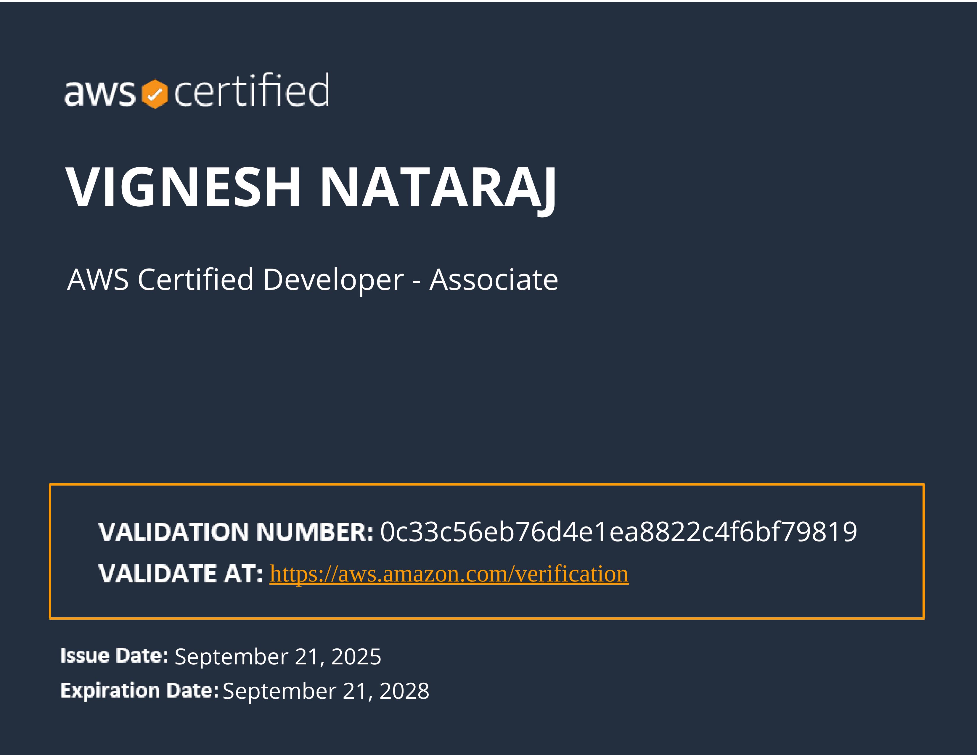This screenshot has height=755, width=977.
Task: Click the 'Expiration Date:' label
Action: [139, 690]
